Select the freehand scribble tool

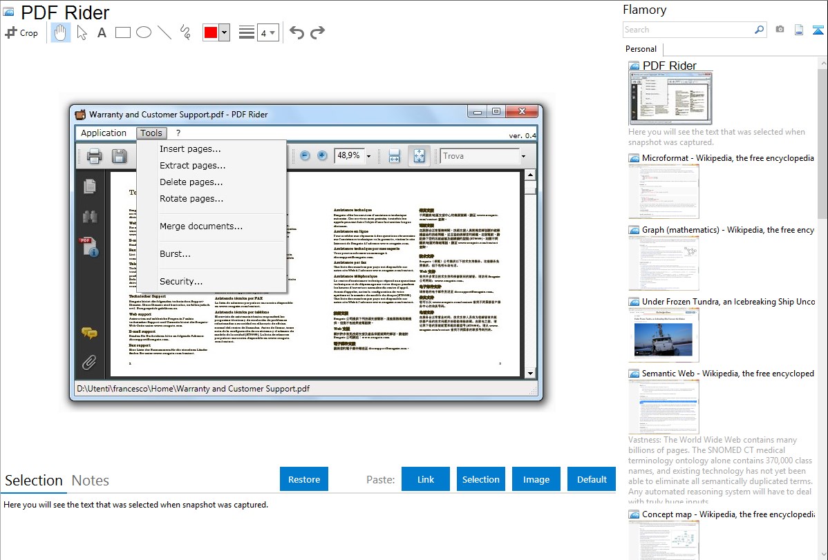click(185, 32)
